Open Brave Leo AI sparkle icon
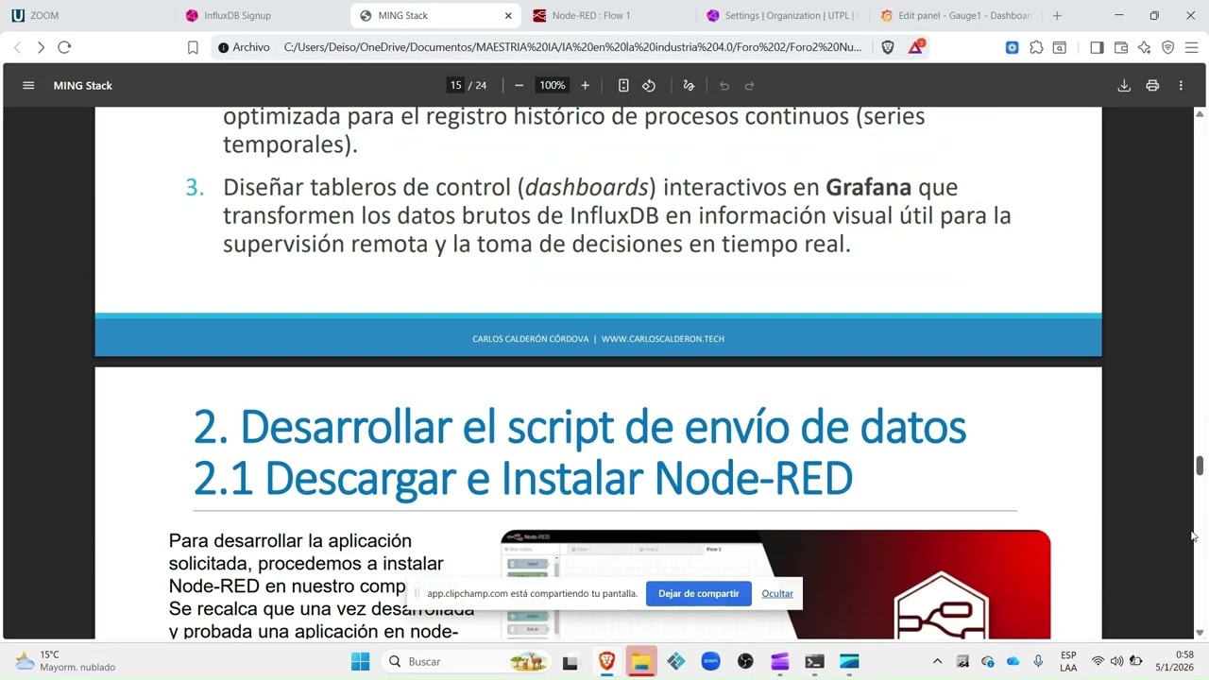The height and width of the screenshot is (680, 1209). pyautogui.click(x=1145, y=47)
